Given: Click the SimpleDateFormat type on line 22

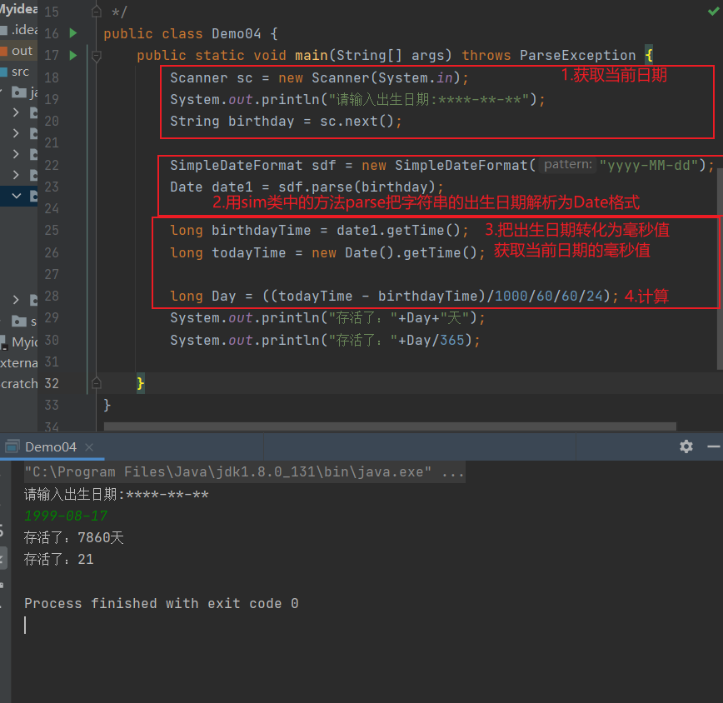Looking at the screenshot, I should click(x=236, y=165).
